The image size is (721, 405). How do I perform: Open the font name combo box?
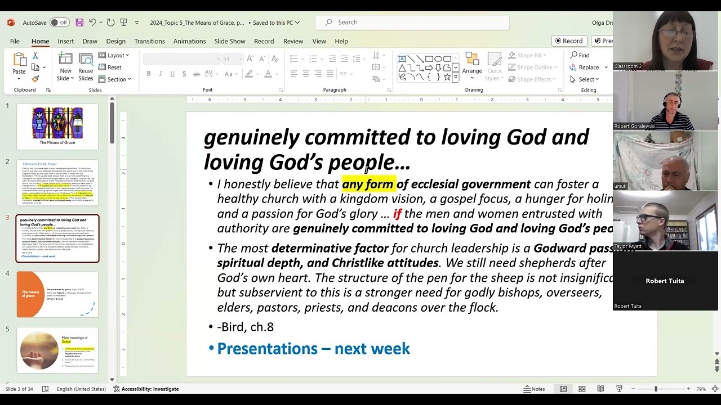[x=182, y=58]
